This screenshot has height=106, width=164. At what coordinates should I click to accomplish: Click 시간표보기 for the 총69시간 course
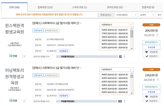63,51
